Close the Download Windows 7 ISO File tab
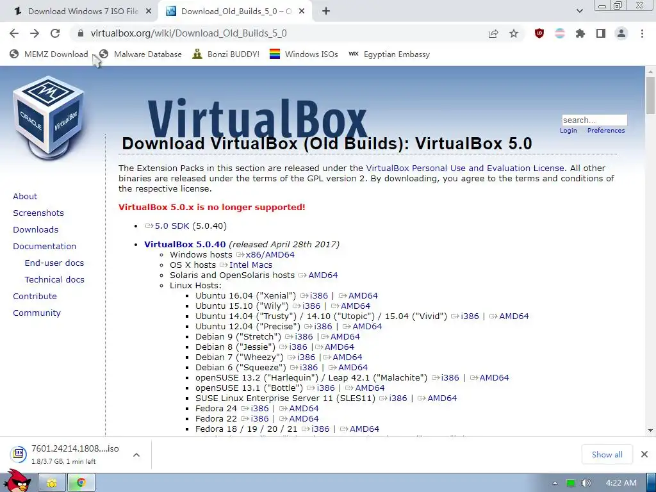The image size is (656, 492). pos(149,12)
